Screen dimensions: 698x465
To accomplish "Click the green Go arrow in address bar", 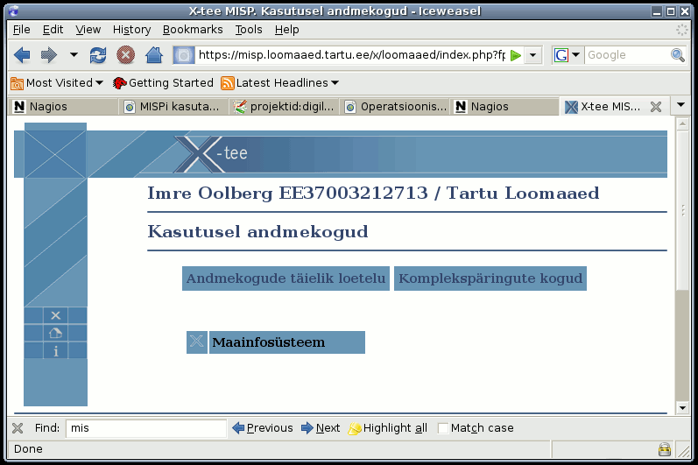I will point(516,56).
